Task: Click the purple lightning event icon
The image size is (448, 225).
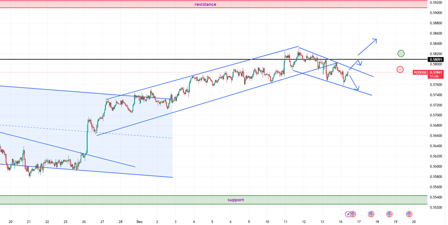Action: (x=348, y=214)
